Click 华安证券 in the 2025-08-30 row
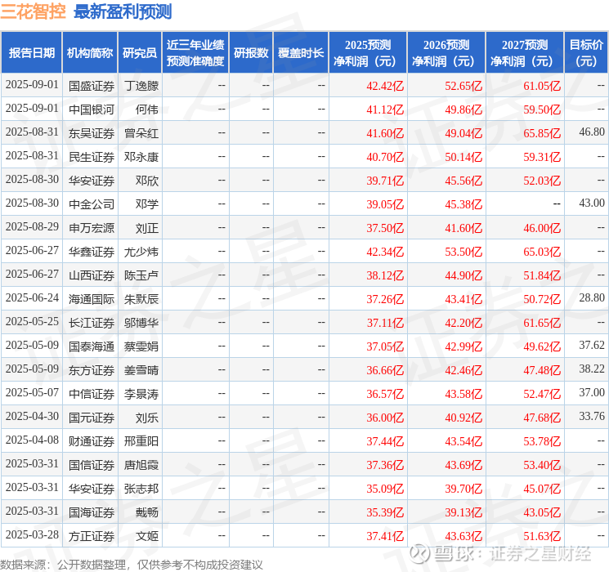This screenshot has width=609, height=572. (x=92, y=181)
